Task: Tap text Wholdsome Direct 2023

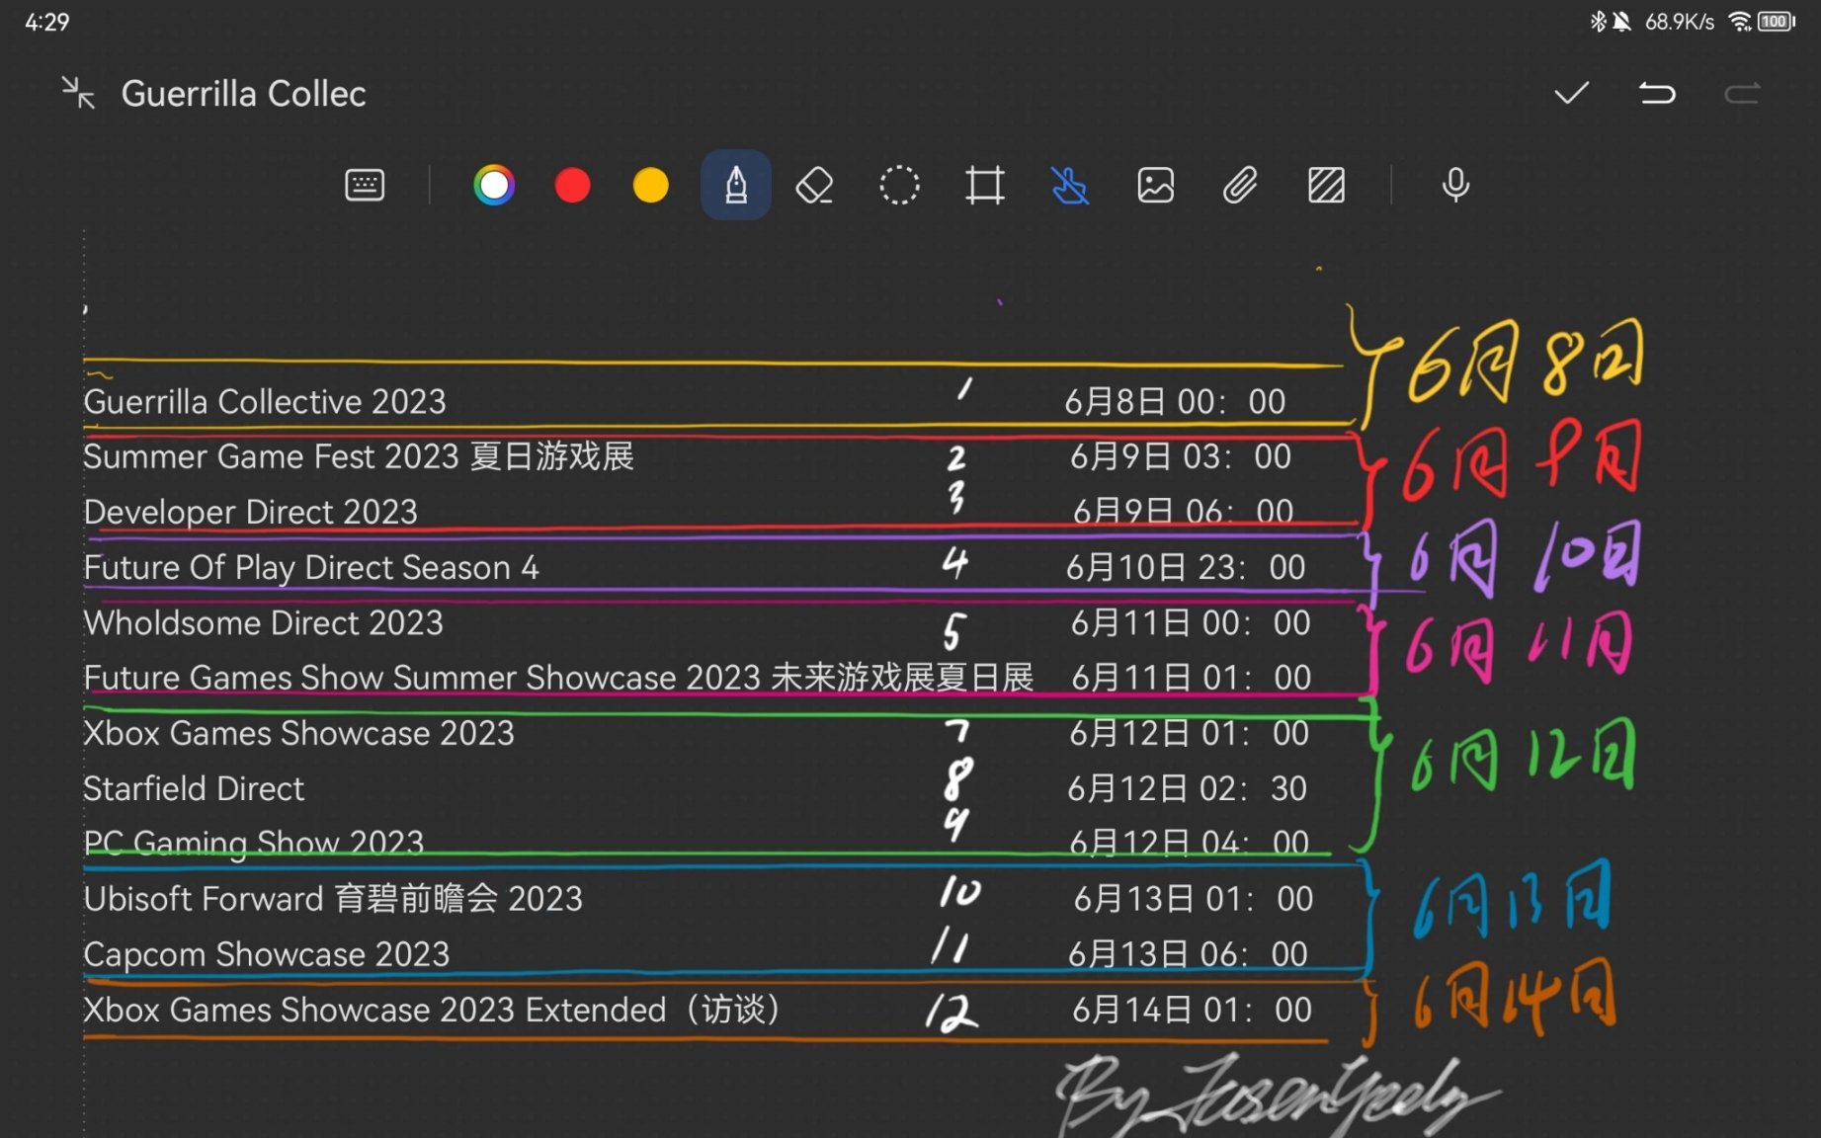Action: coord(263,623)
